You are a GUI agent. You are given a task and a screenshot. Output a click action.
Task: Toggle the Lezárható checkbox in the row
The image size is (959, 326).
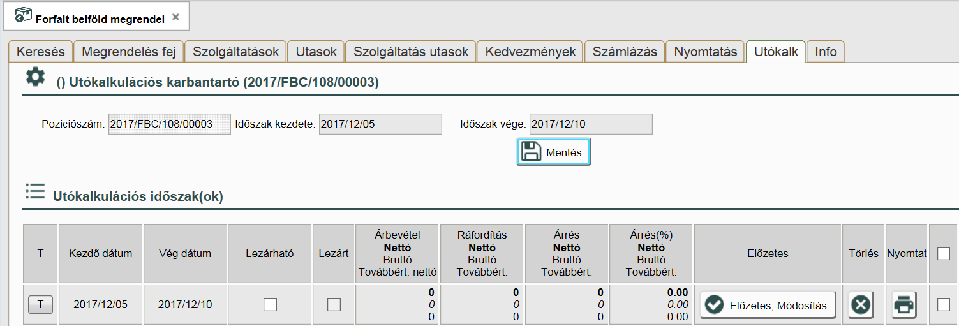pos(270,305)
